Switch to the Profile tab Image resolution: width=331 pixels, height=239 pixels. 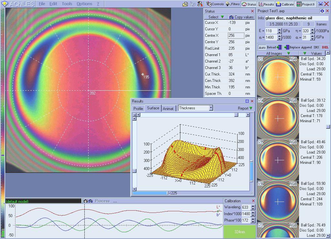coord(138,108)
